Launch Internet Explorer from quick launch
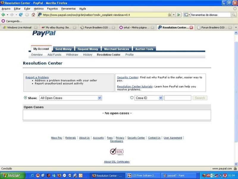The height and width of the screenshot is (179, 238). point(32,175)
